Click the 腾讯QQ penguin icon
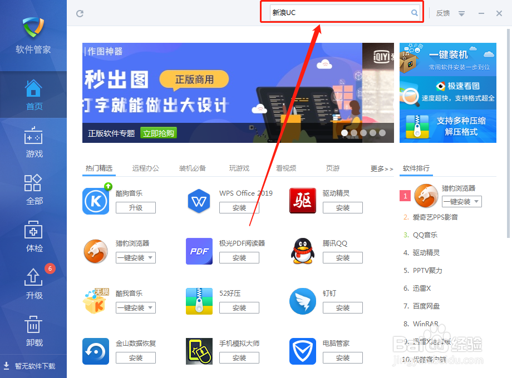 point(302,251)
